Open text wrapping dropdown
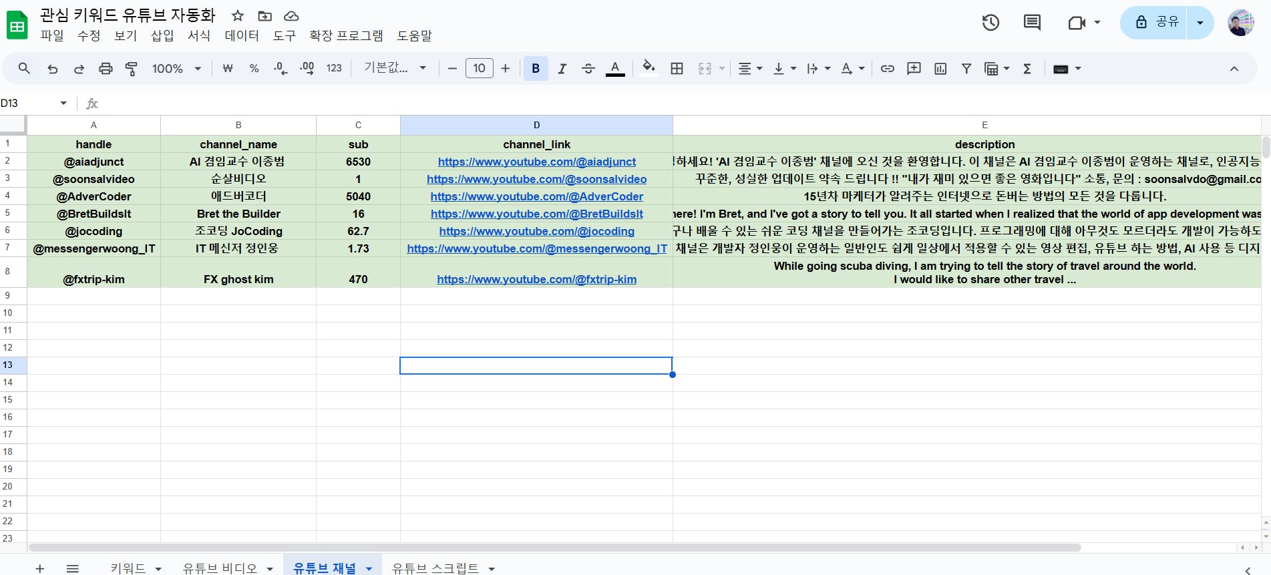The height and width of the screenshot is (575, 1271). [818, 68]
